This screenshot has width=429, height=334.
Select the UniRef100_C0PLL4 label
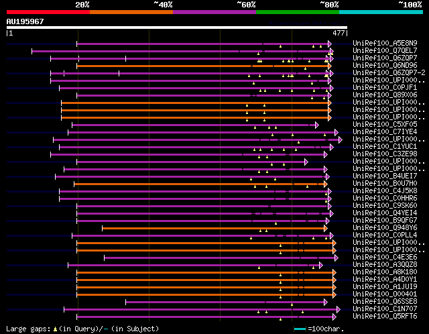point(385,235)
